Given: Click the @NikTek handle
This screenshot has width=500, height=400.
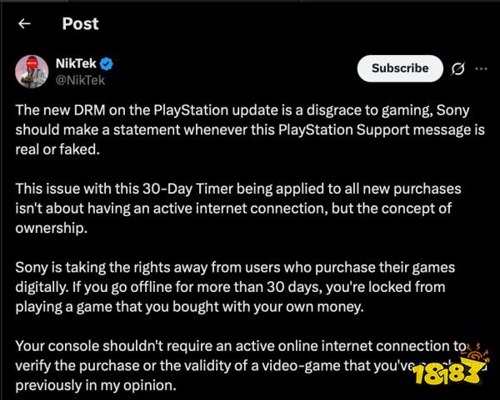Looking at the screenshot, I should [80, 80].
